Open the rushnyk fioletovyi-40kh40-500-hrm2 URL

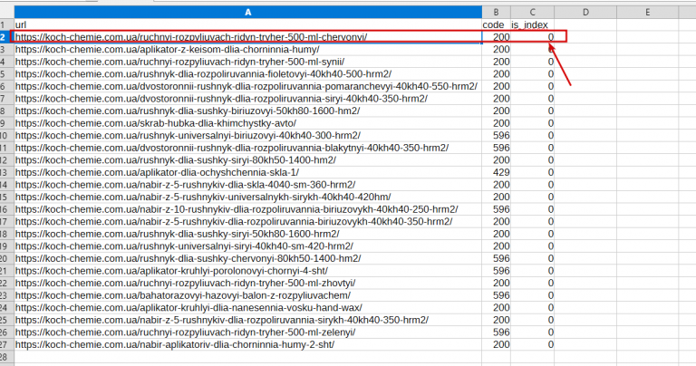pos(203,74)
